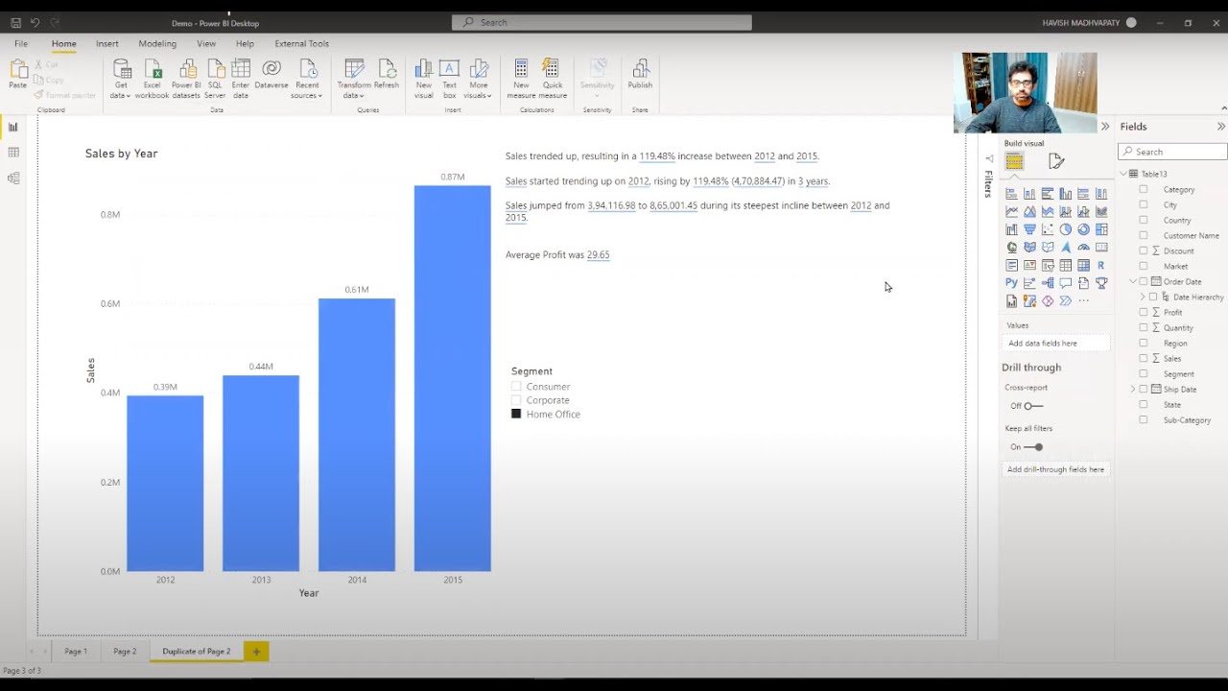The image size is (1228, 691).
Task: Toggle Cross-report drill through switch
Action: 1032,406
